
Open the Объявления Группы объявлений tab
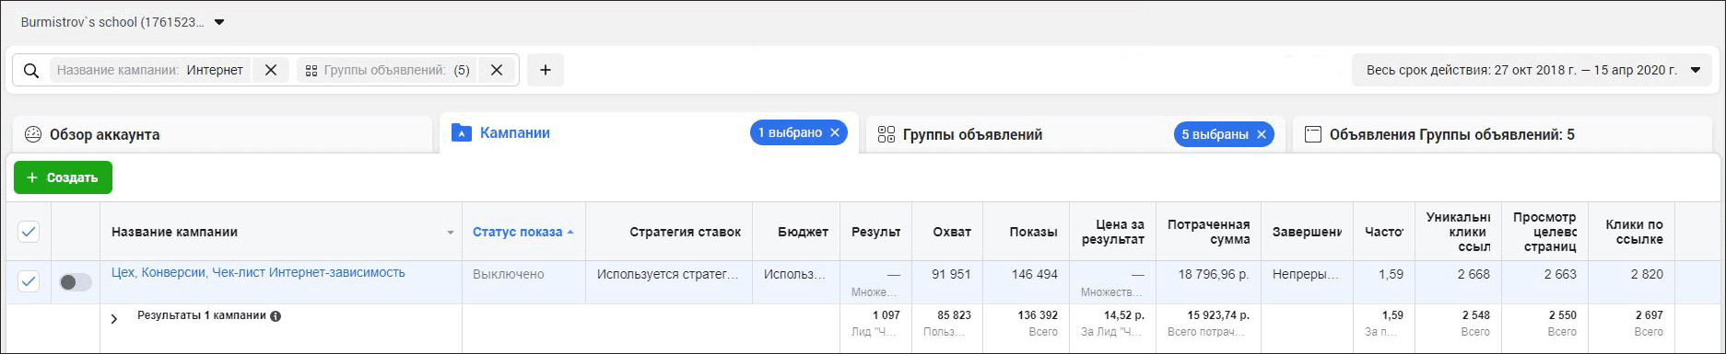[x=1452, y=134]
